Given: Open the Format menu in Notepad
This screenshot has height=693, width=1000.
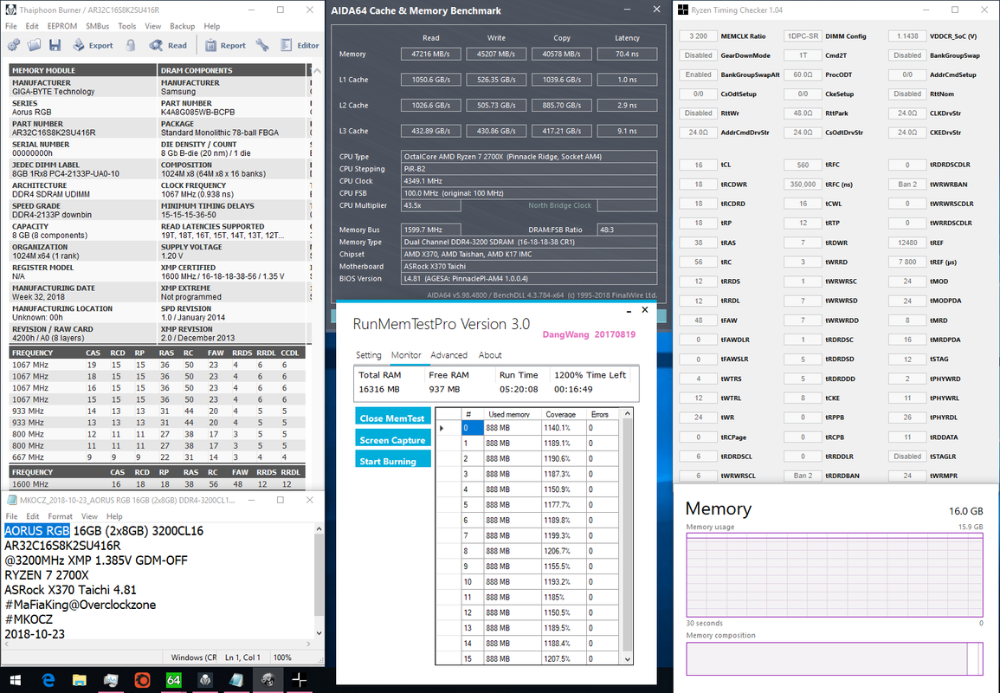Looking at the screenshot, I should click(x=60, y=516).
